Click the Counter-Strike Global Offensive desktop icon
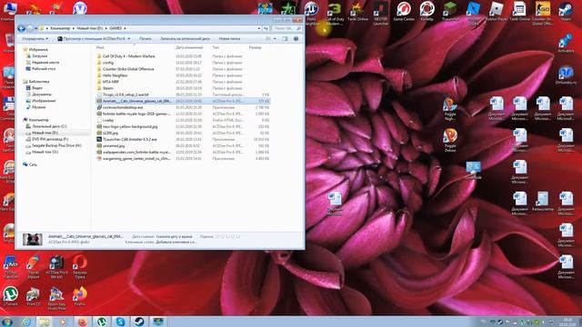The width and height of the screenshot is (582, 327). click(542, 13)
